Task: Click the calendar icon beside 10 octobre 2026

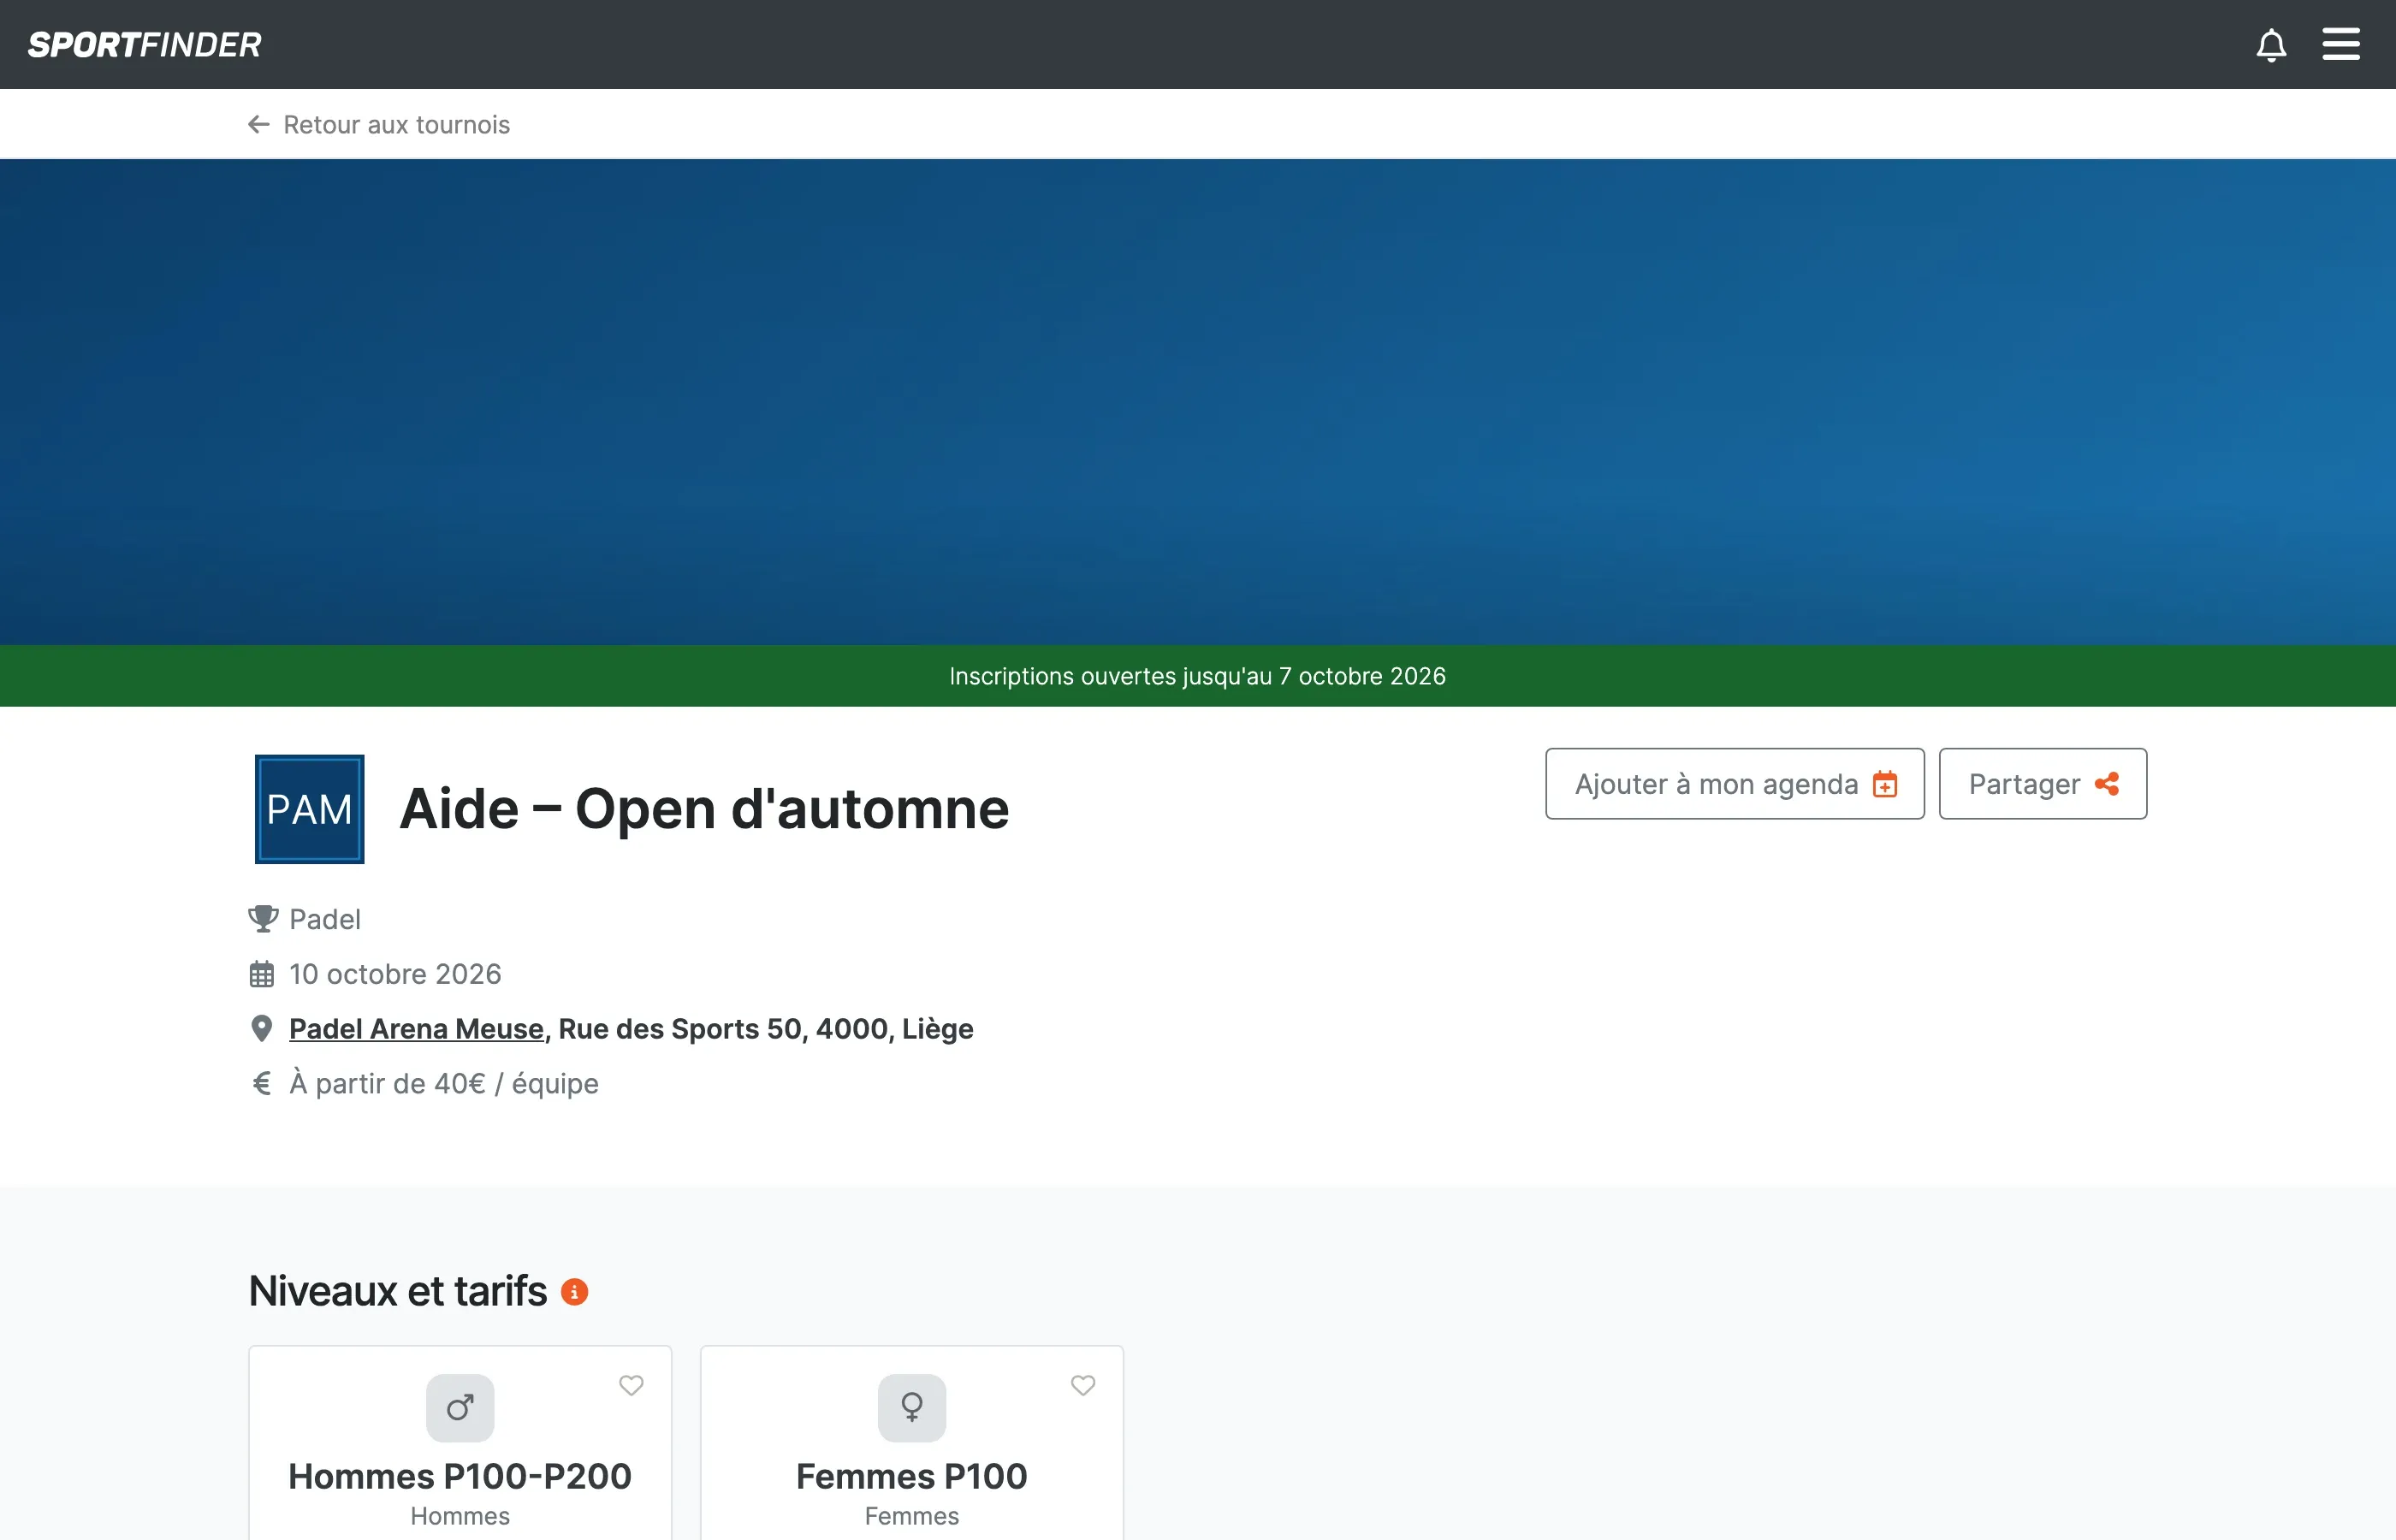Action: point(262,974)
